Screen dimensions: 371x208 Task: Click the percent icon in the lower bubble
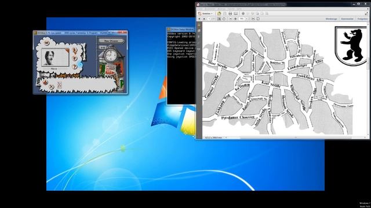[59, 85]
